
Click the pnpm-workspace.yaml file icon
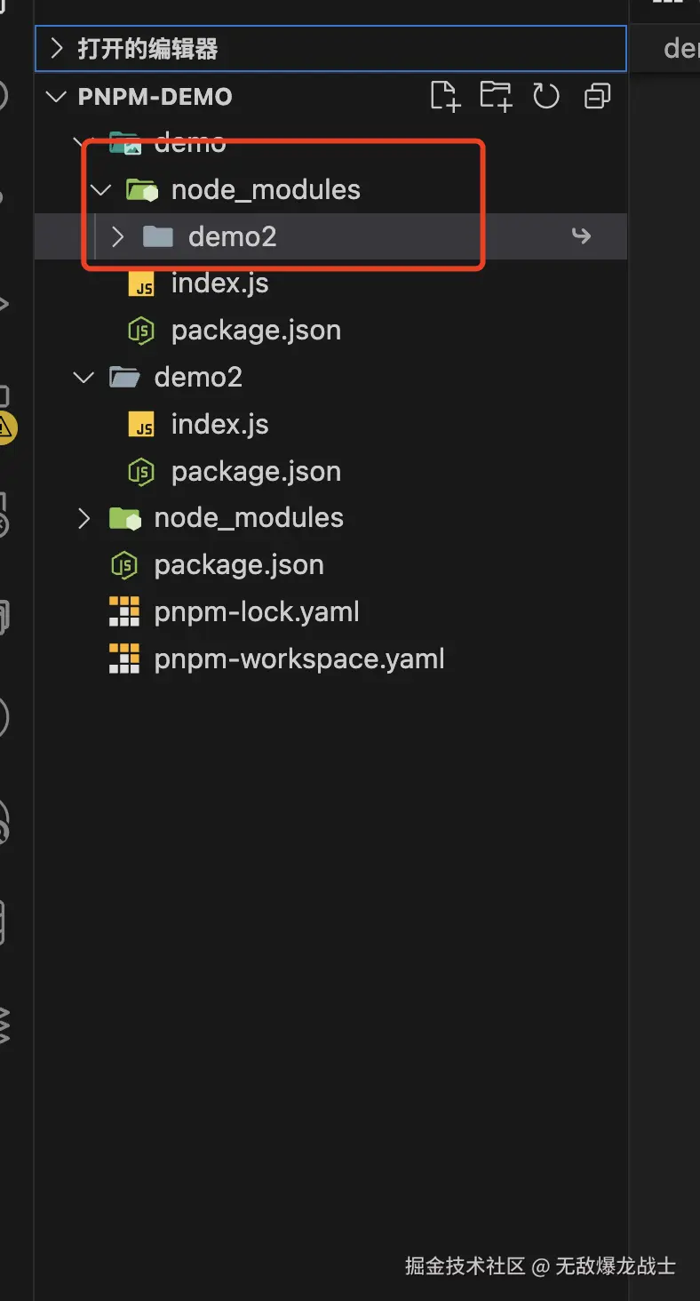[x=124, y=659]
